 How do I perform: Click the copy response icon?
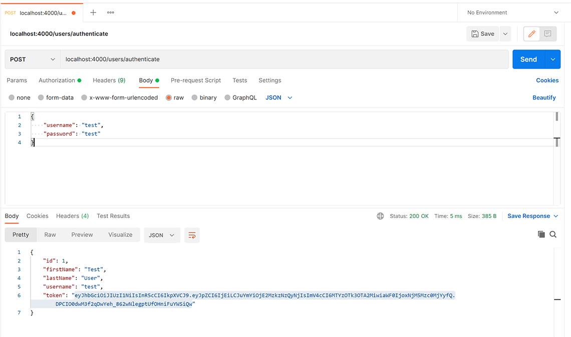tap(541, 234)
